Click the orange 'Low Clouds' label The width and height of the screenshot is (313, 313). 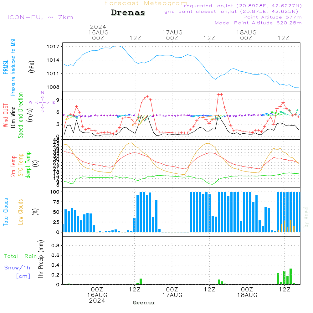point(21,212)
